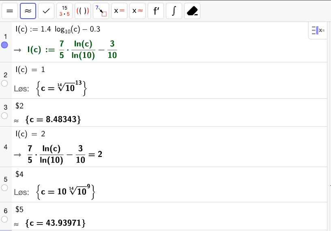331x231 pixels.
Task: Toggle the visibility circle in row 2
Action: click(x=5, y=83)
